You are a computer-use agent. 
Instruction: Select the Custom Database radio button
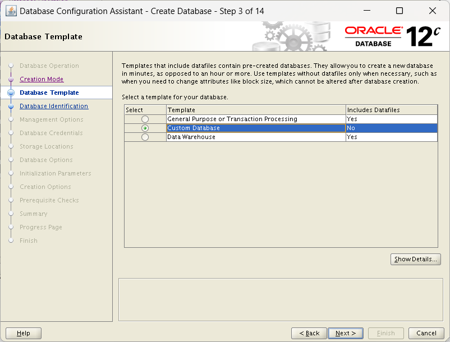pyautogui.click(x=145, y=128)
